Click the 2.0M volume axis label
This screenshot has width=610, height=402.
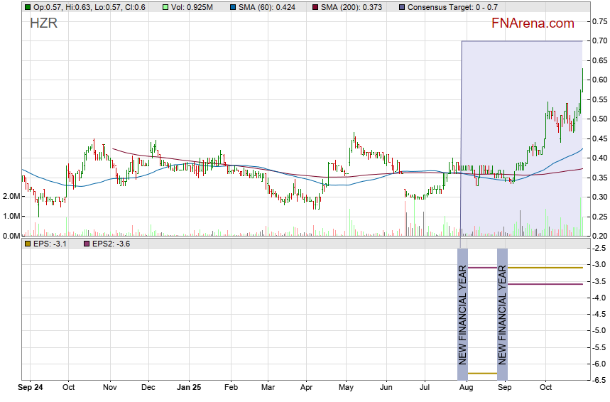(x=10, y=196)
